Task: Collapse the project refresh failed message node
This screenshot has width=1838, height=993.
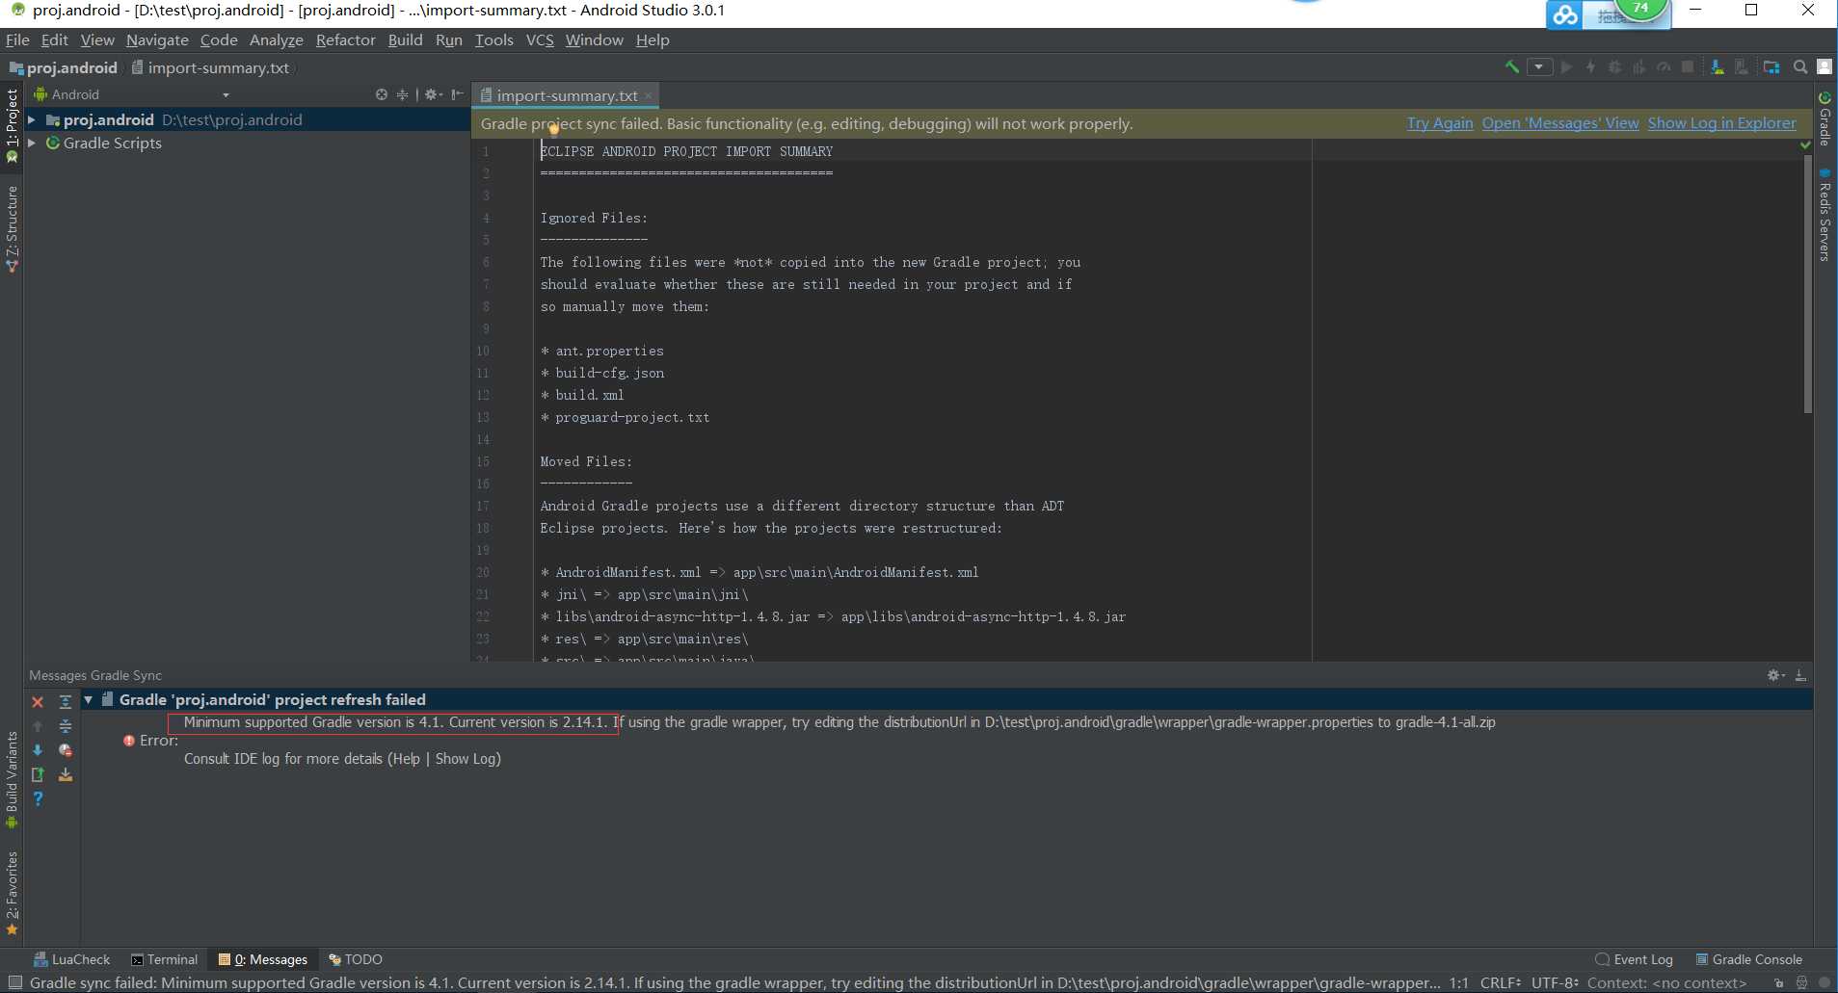Action: [x=88, y=699]
